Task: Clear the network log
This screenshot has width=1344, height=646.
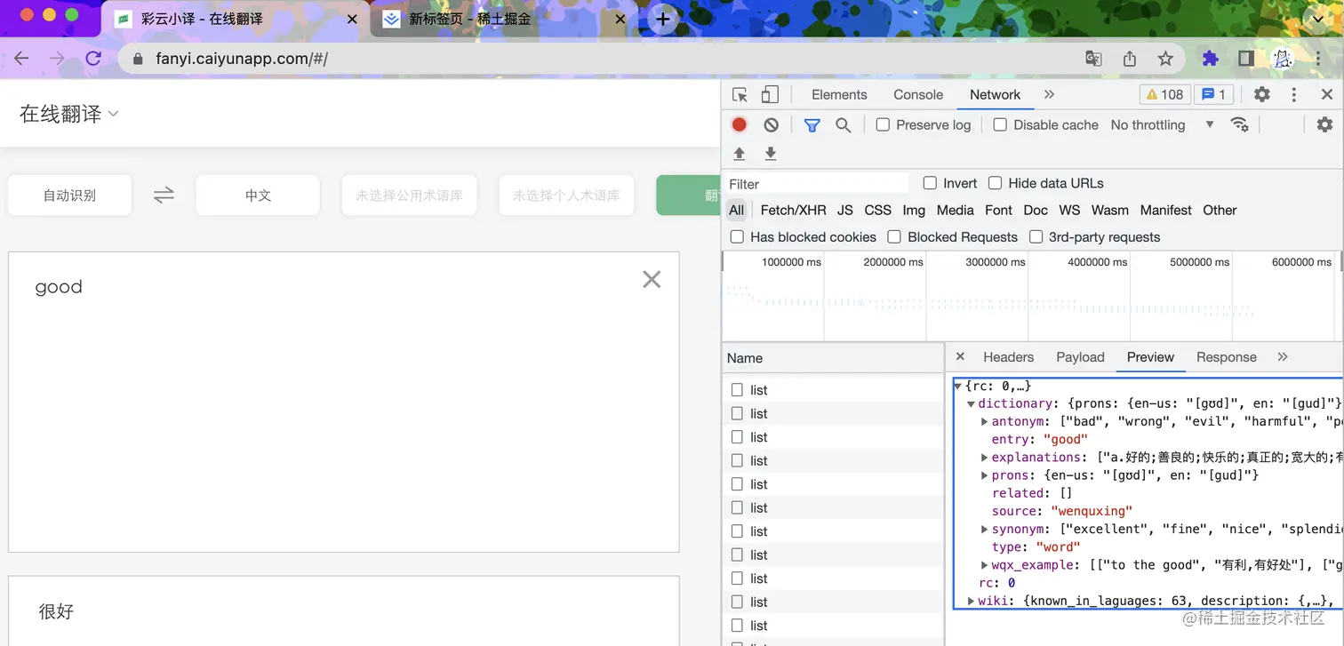Action: click(771, 124)
